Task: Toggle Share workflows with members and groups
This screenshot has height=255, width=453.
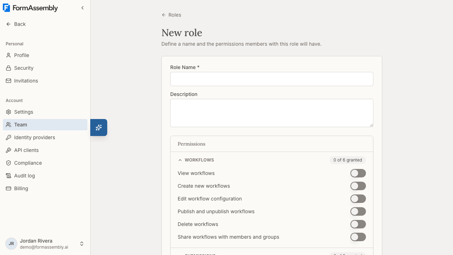Action: pos(358,237)
